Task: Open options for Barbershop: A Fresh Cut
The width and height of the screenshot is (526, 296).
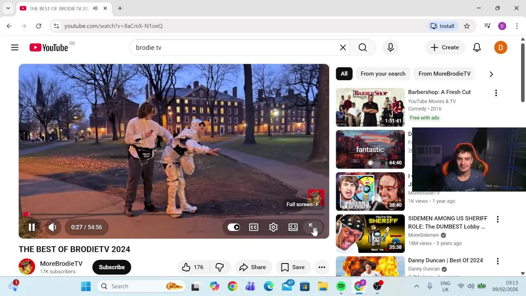Action: coord(496,93)
